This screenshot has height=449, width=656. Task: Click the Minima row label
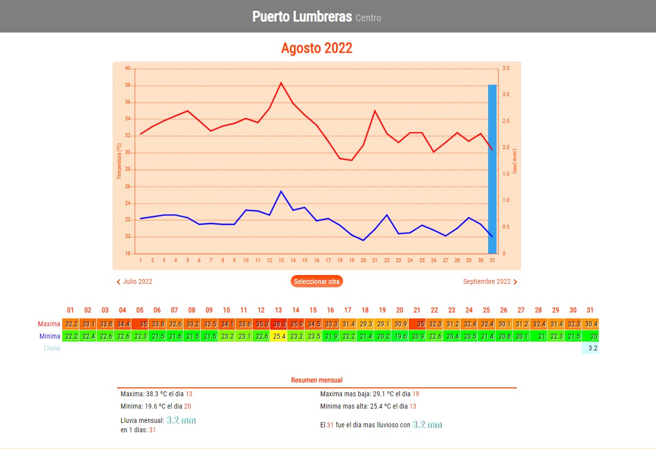50,336
